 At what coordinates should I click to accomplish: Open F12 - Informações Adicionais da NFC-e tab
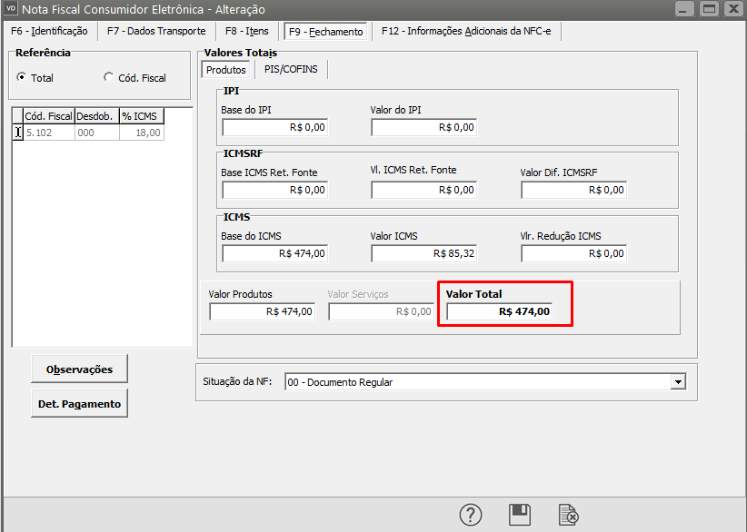pyautogui.click(x=470, y=31)
